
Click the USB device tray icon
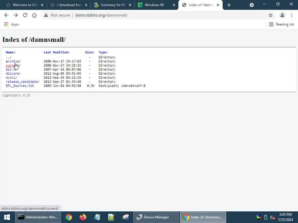click(266, 217)
